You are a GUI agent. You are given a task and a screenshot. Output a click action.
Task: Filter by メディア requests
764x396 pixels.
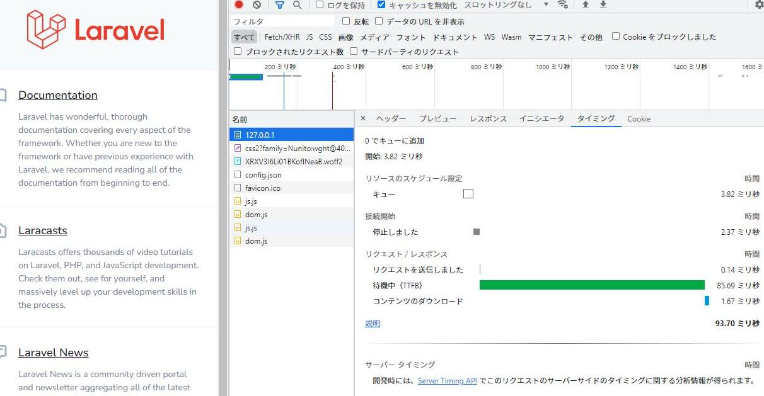(374, 37)
